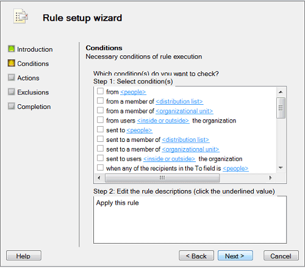The width and height of the screenshot is (305, 268).
Task: Open <organizational unit> link in 'from a member of'
Action: click(x=184, y=111)
